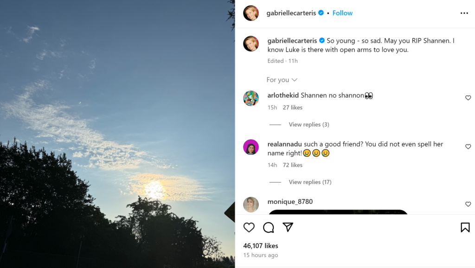Open the three-dot more options menu
Viewport: 475px width, 268px height.
click(464, 13)
